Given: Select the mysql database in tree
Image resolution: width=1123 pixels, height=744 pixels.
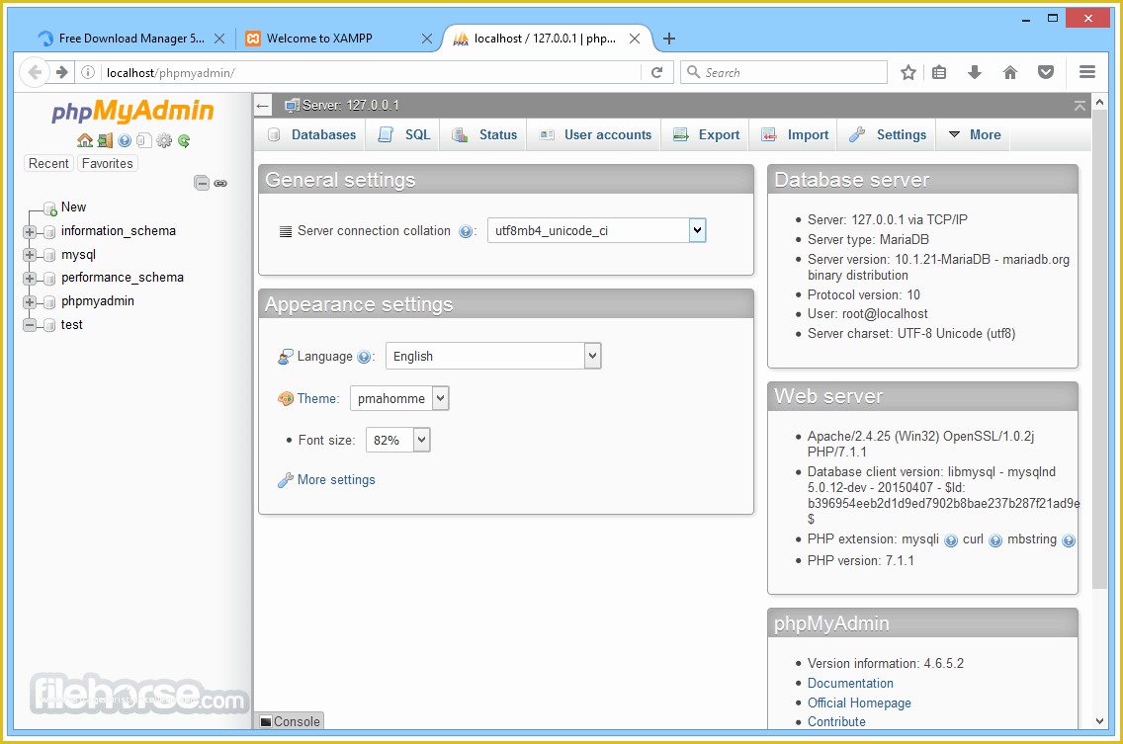Looking at the screenshot, I should click(x=78, y=254).
